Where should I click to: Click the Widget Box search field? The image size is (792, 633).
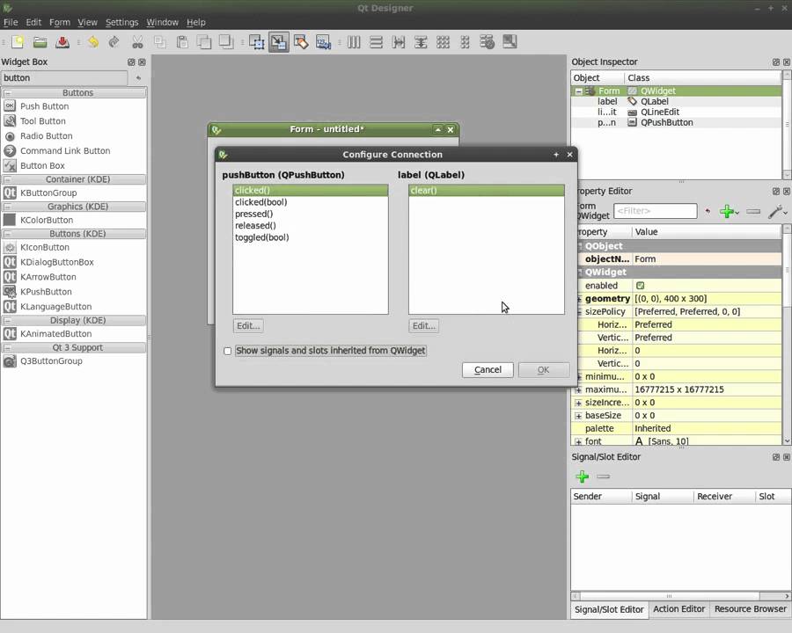click(x=64, y=78)
